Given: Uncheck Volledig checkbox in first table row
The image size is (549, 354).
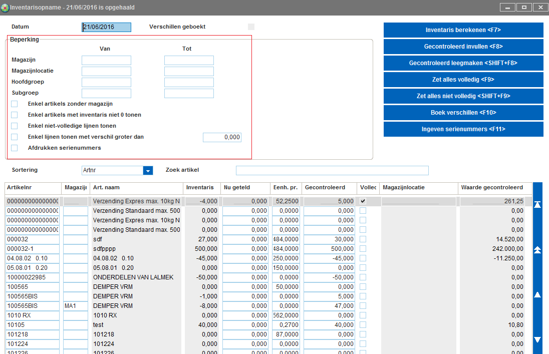Looking at the screenshot, I should 363,201.
